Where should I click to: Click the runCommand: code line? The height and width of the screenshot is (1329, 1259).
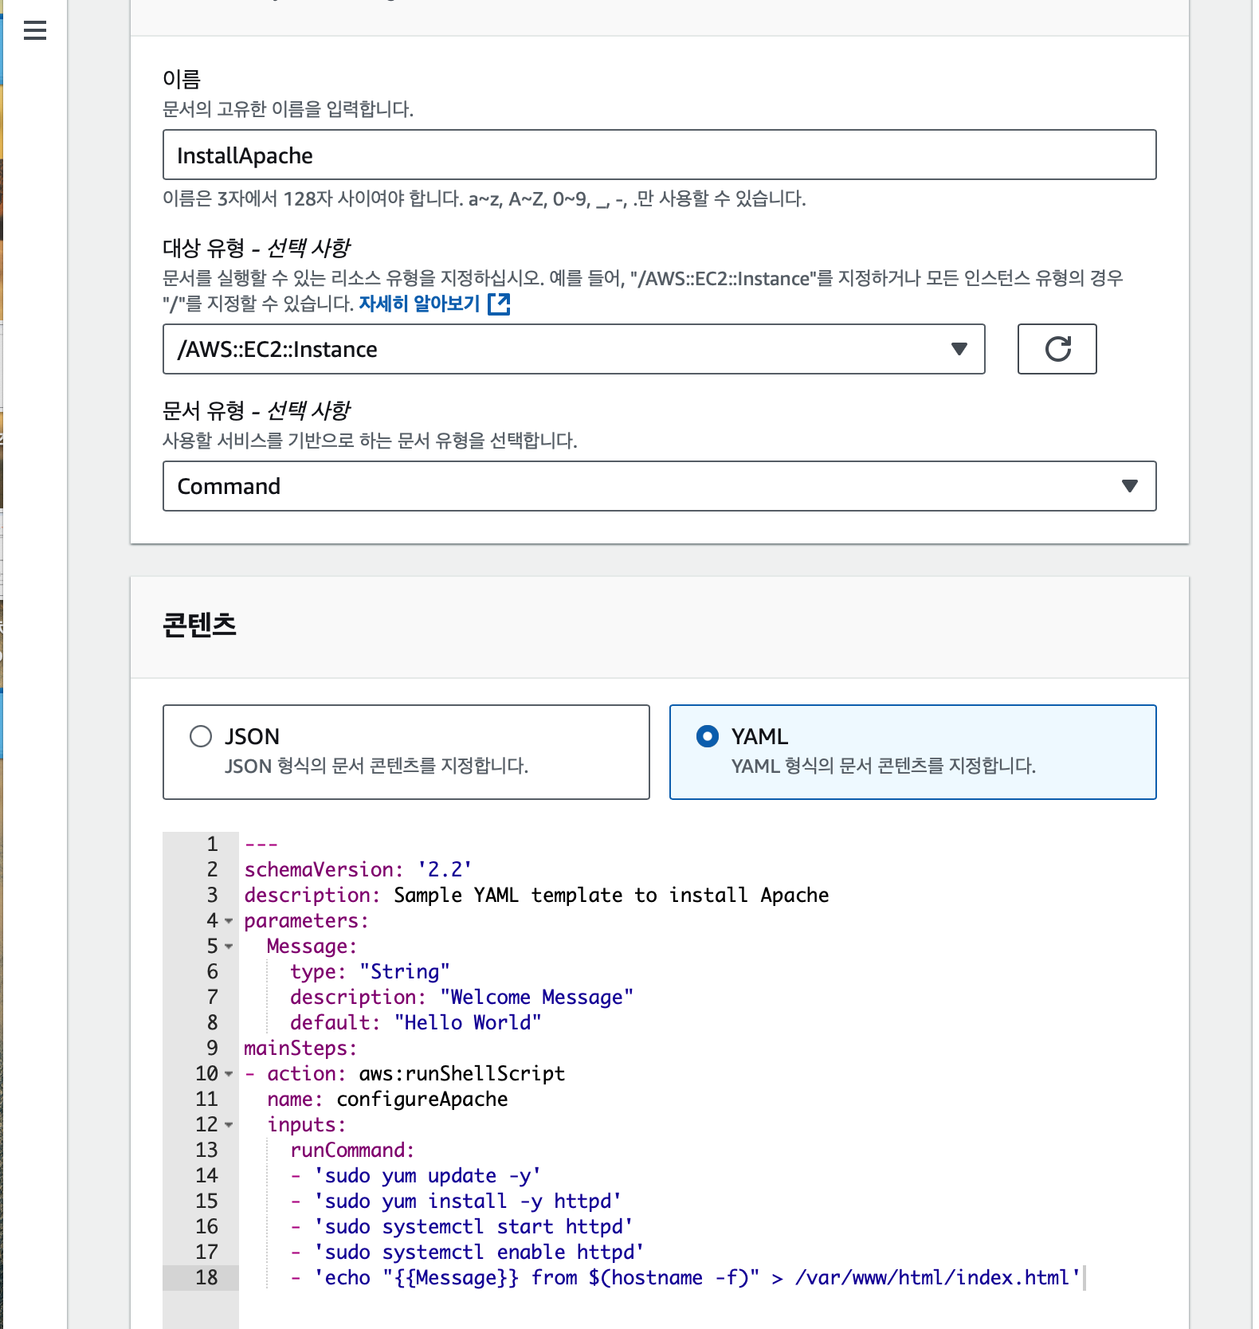(352, 1150)
